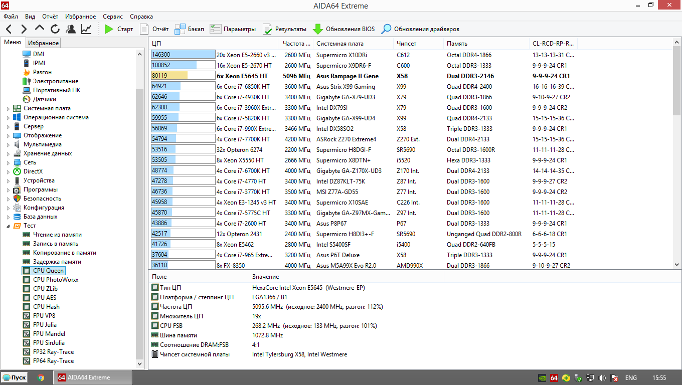
Task: Expand the Системная плата tree node
Action: [x=8, y=108]
